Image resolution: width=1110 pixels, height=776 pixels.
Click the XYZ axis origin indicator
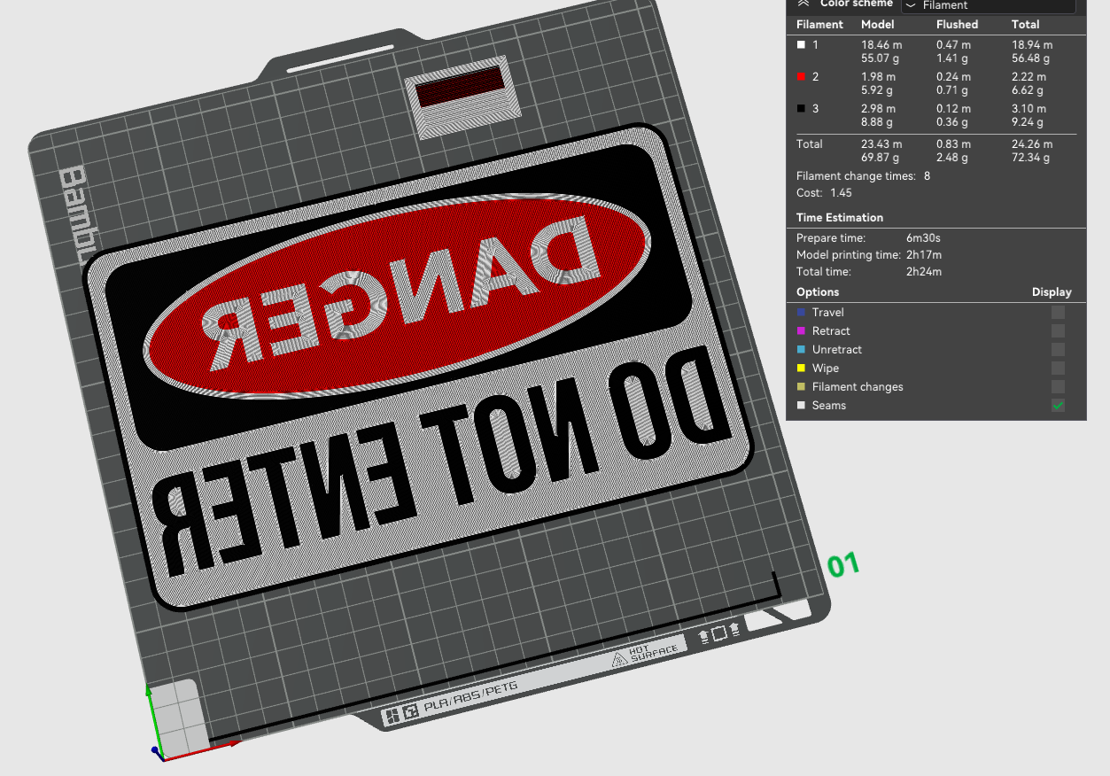point(158,752)
